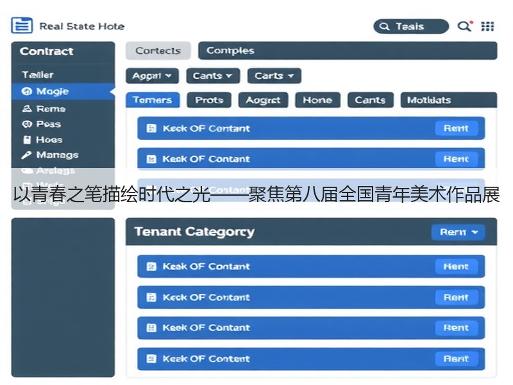Click the Pess sidebar icon
Viewport: 513px width, 385px height.
(27, 124)
